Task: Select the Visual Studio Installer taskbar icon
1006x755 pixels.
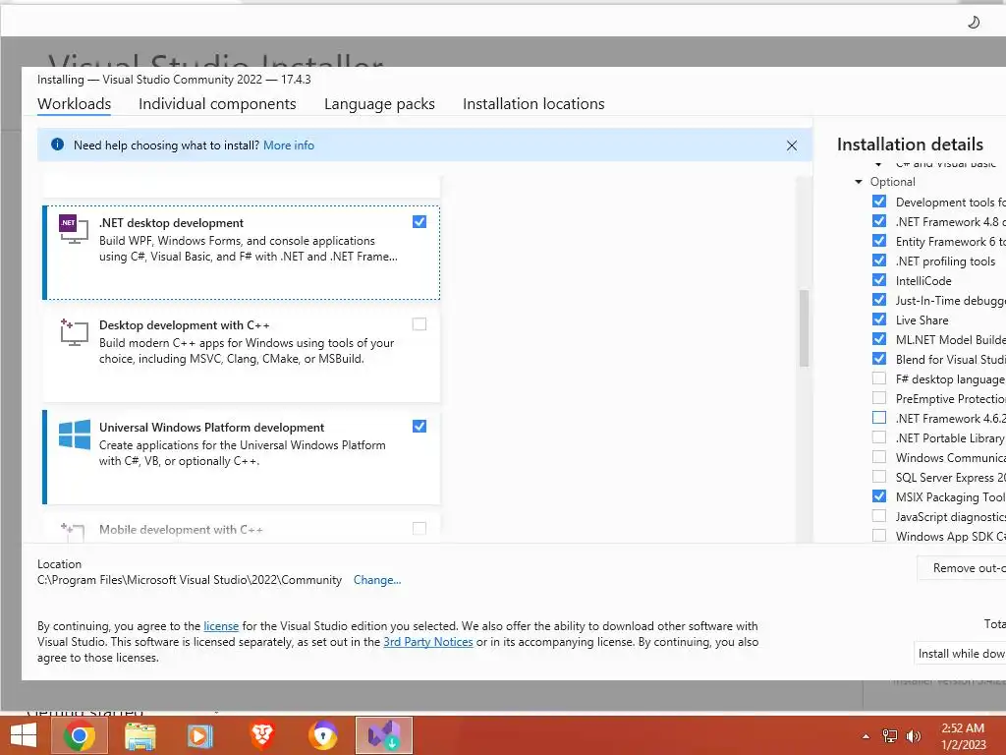Action: coord(384,735)
